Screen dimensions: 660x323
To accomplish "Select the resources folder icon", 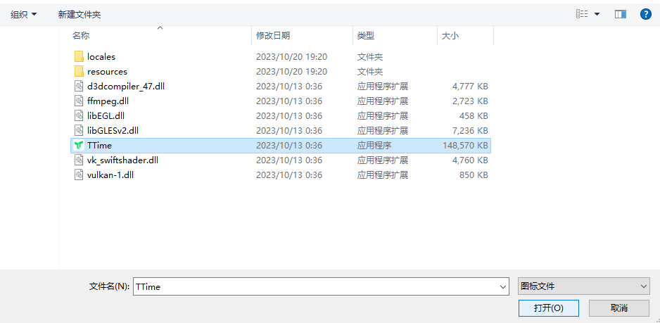I will (79, 71).
